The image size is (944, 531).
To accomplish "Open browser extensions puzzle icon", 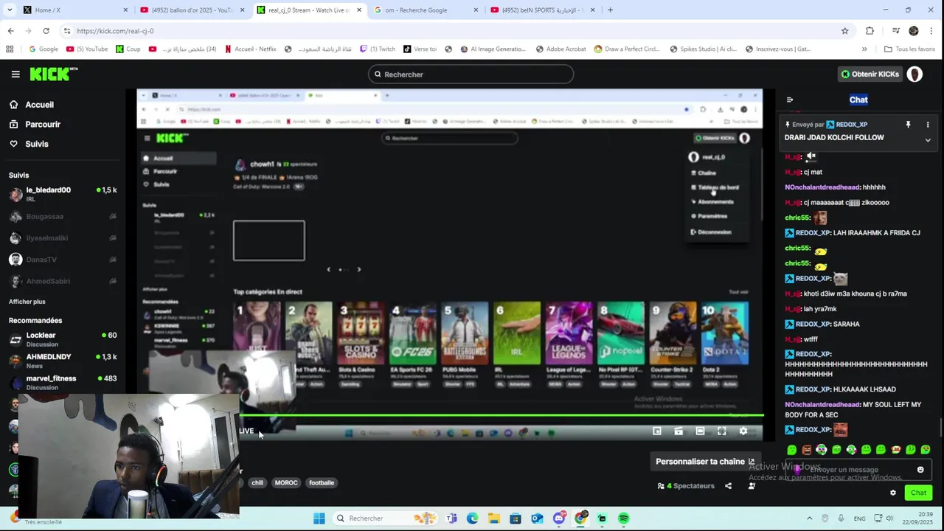I will pos(870,31).
